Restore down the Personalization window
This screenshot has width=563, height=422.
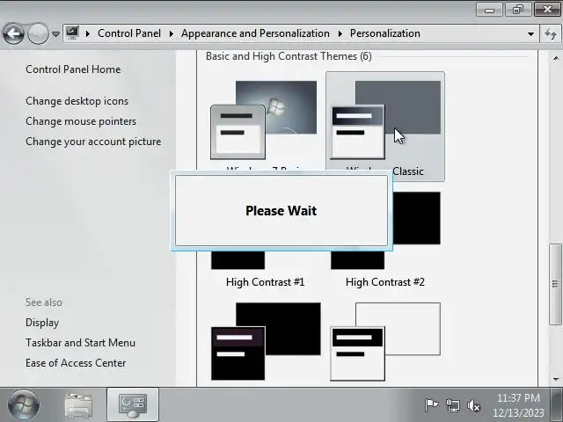[518, 10]
